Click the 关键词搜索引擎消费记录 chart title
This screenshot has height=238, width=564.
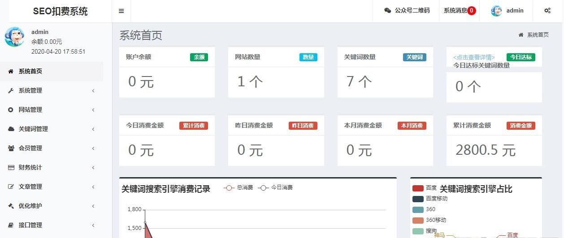[x=166, y=189]
